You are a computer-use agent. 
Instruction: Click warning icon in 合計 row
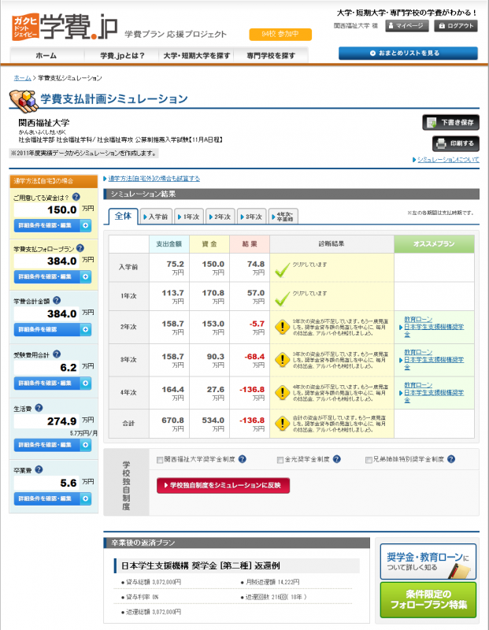click(x=283, y=423)
